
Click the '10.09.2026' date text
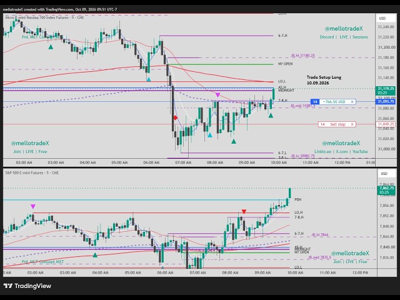pyautogui.click(x=317, y=83)
